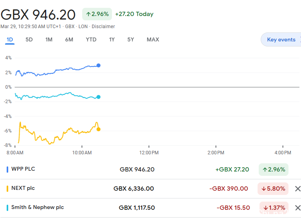Open the NEXT plc row name

point(23,188)
